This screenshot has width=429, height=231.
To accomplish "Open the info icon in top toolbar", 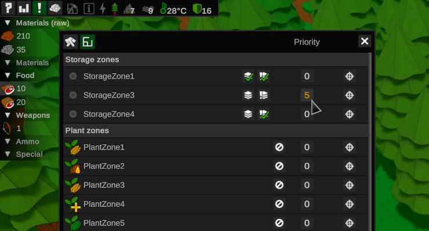I will coord(89,9).
